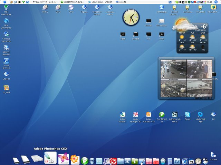
Task: Open the Центр webcam view
Action: click(x=173, y=69)
